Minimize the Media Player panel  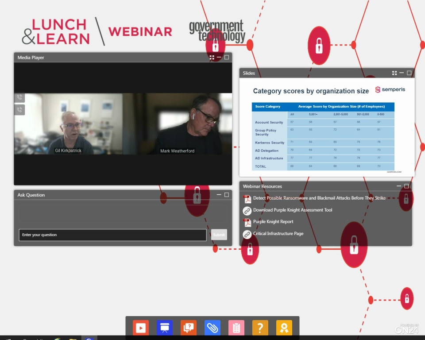[x=219, y=58]
